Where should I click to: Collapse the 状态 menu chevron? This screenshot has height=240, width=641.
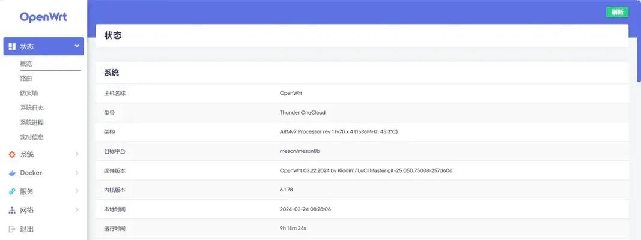click(77, 46)
